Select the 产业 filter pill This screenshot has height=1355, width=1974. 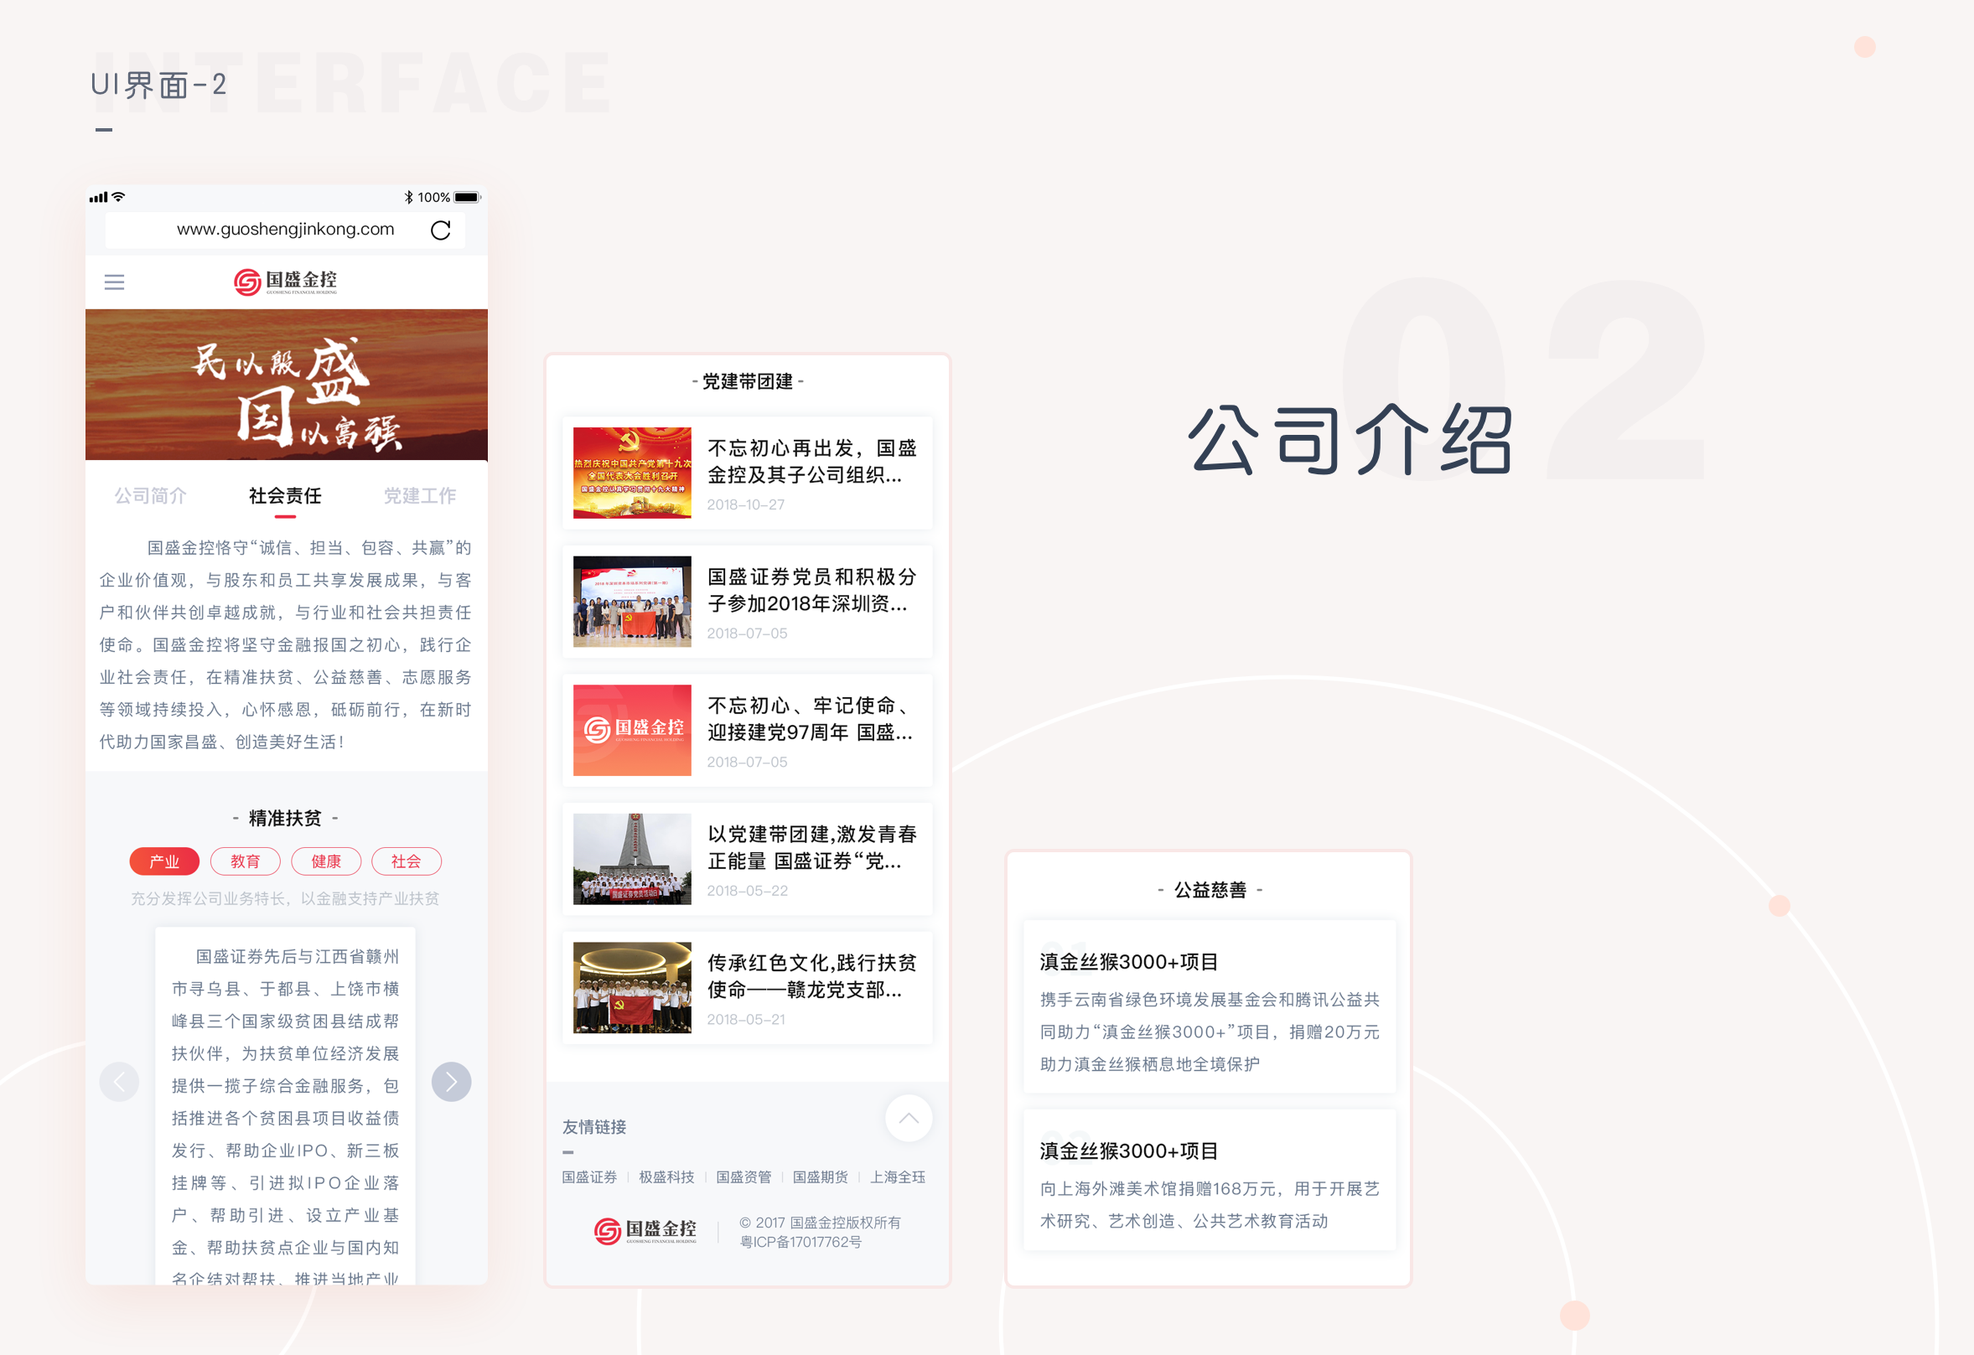pos(164,861)
